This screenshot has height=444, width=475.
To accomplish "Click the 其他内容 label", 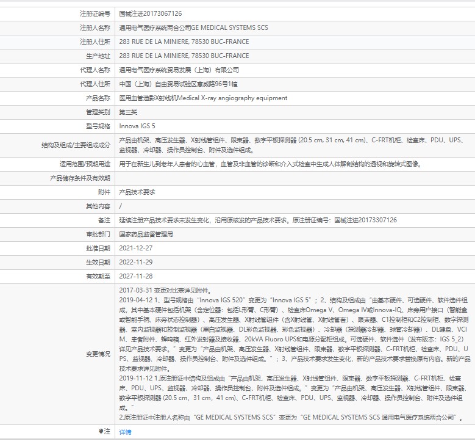I will (98, 206).
